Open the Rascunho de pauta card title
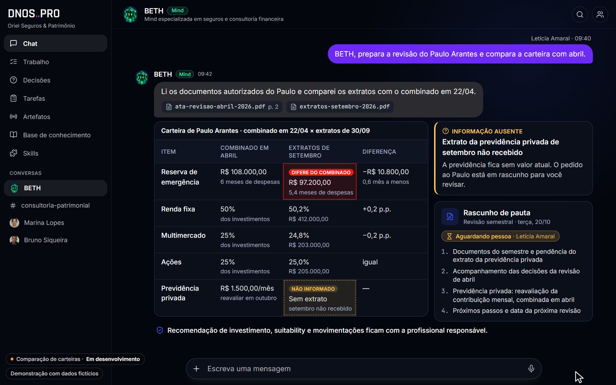 pos(497,213)
